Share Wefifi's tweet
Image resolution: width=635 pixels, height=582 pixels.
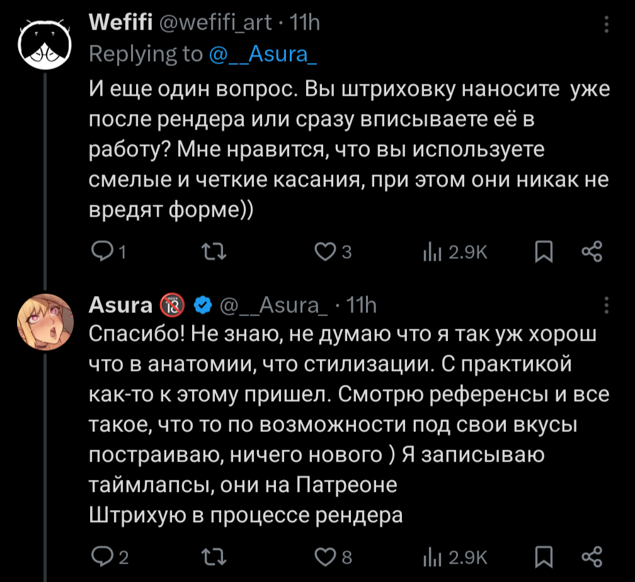point(592,252)
